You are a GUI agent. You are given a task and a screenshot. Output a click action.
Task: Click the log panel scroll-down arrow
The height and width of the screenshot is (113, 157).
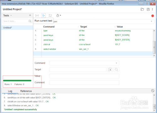[154, 110]
